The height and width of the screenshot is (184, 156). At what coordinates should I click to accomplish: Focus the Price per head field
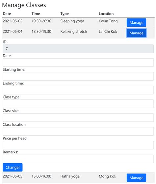point(78,145)
